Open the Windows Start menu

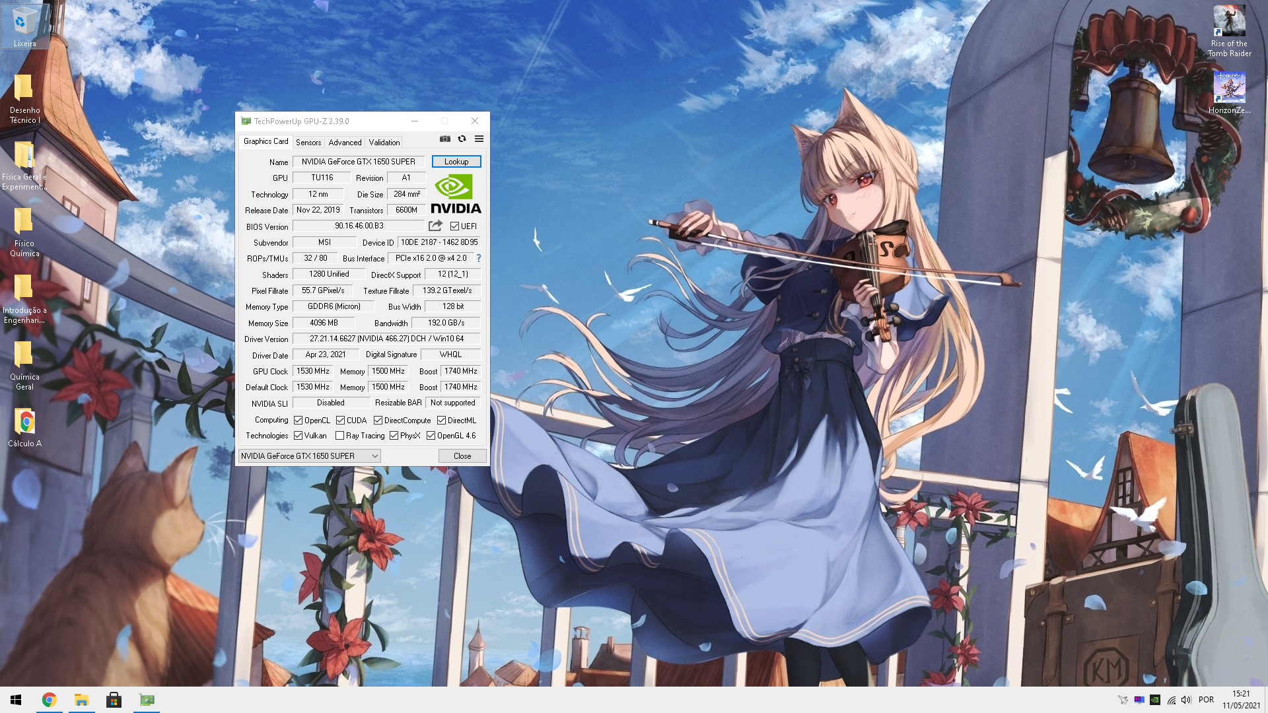[x=16, y=700]
